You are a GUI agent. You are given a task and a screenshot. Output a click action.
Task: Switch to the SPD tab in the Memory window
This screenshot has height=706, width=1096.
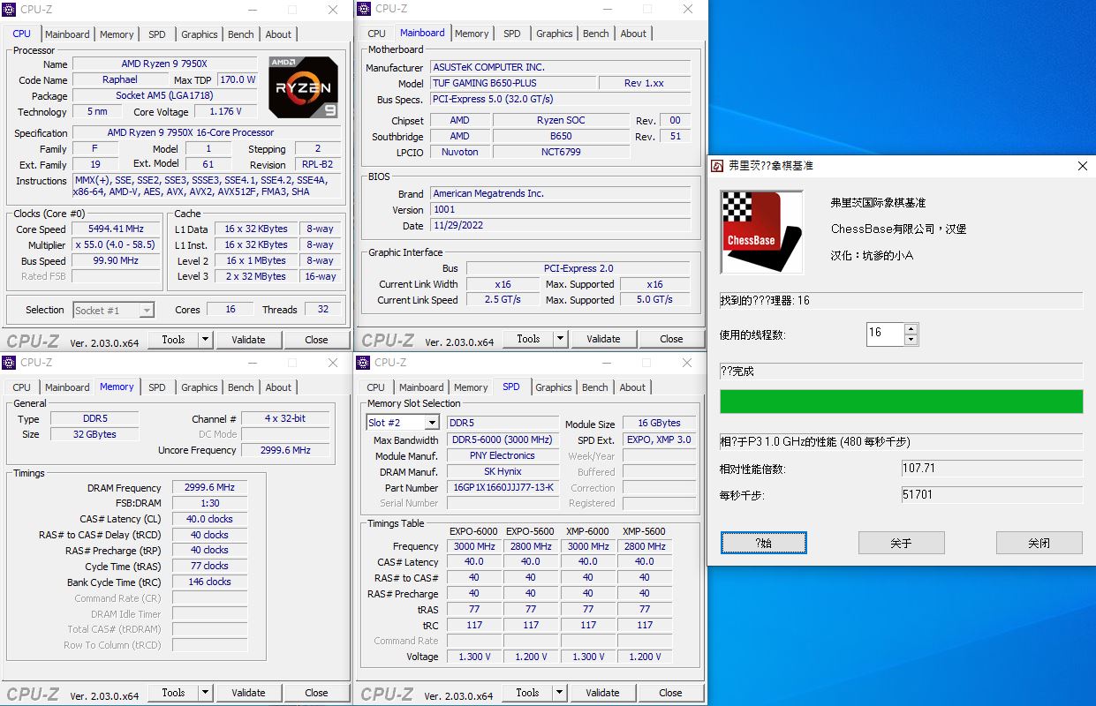[157, 387]
